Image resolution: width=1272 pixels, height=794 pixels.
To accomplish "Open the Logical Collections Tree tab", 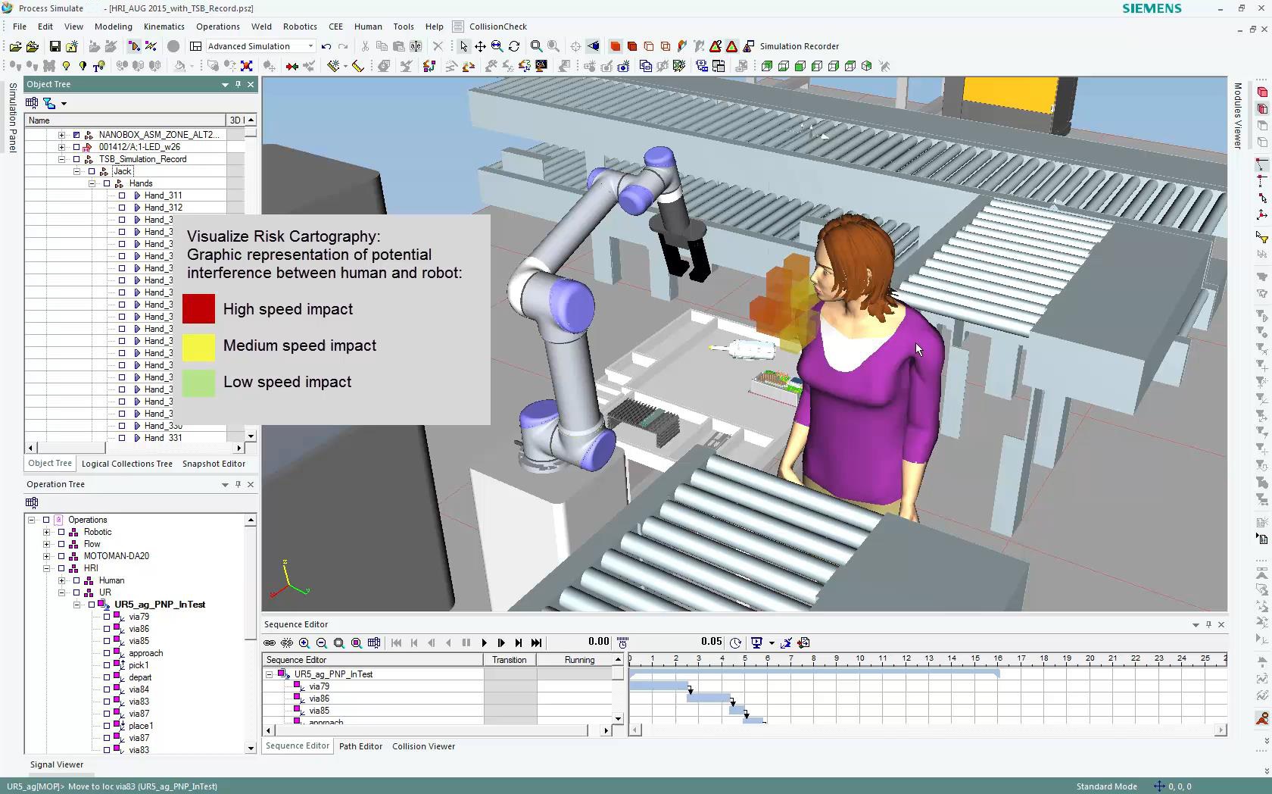I will pyautogui.click(x=127, y=464).
